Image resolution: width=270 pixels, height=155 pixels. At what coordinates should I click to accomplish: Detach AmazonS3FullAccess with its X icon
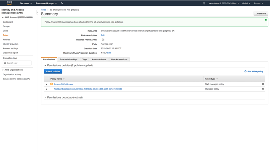coord(263,84)
